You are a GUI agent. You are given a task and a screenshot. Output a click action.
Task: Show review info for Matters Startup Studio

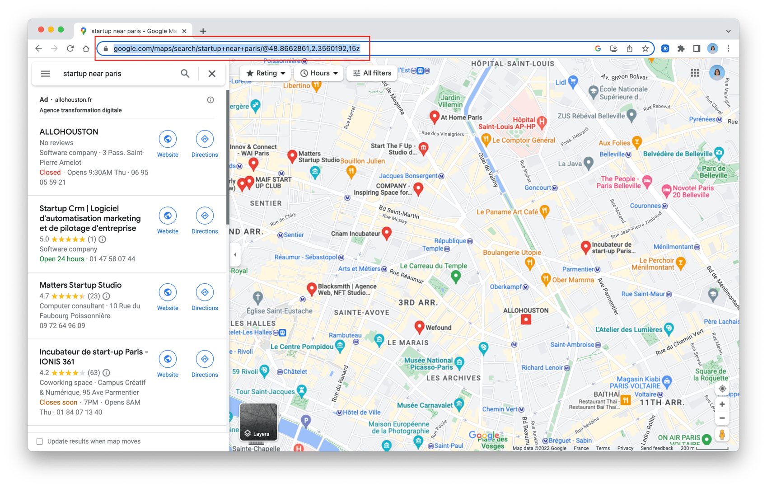(106, 296)
